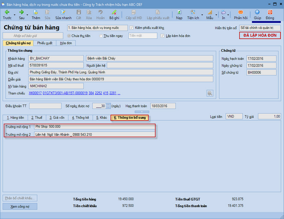This screenshot has width=284, height=219.
Task: Open the 1. Hàng tiền tab
Action: pyautogui.click(x=15, y=117)
